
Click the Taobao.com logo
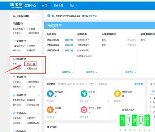(16, 6)
